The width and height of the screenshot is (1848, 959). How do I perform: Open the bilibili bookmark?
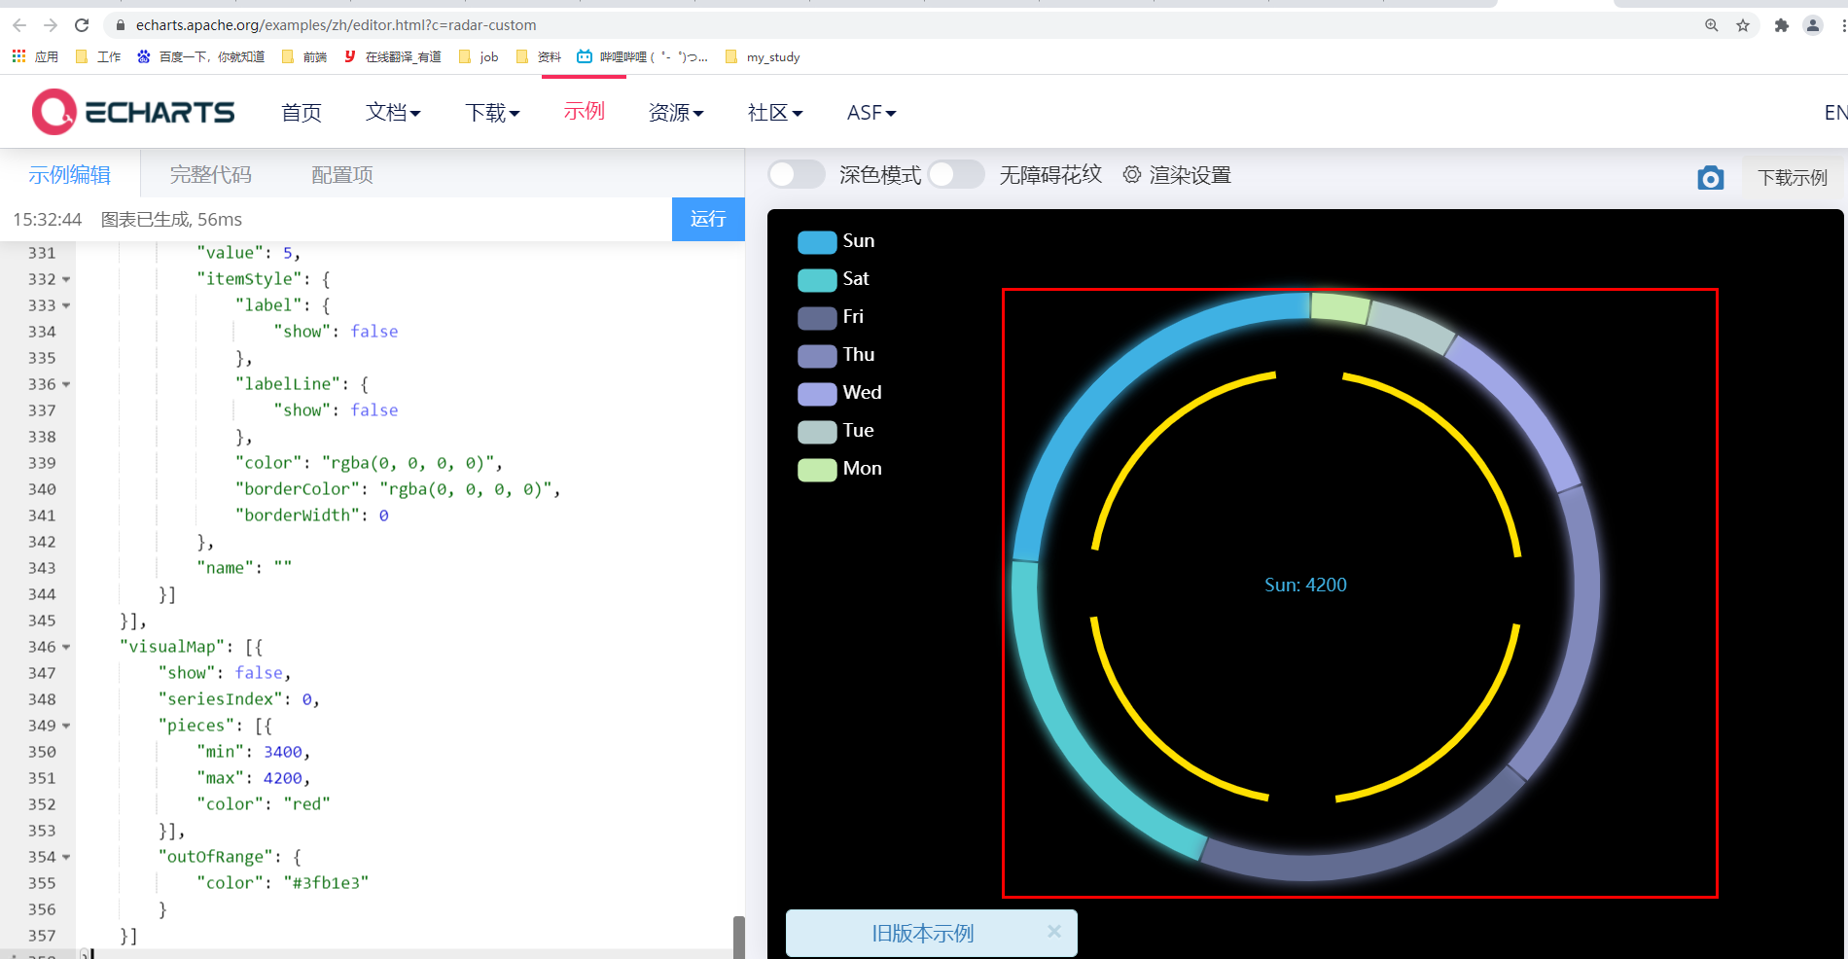pos(643,56)
